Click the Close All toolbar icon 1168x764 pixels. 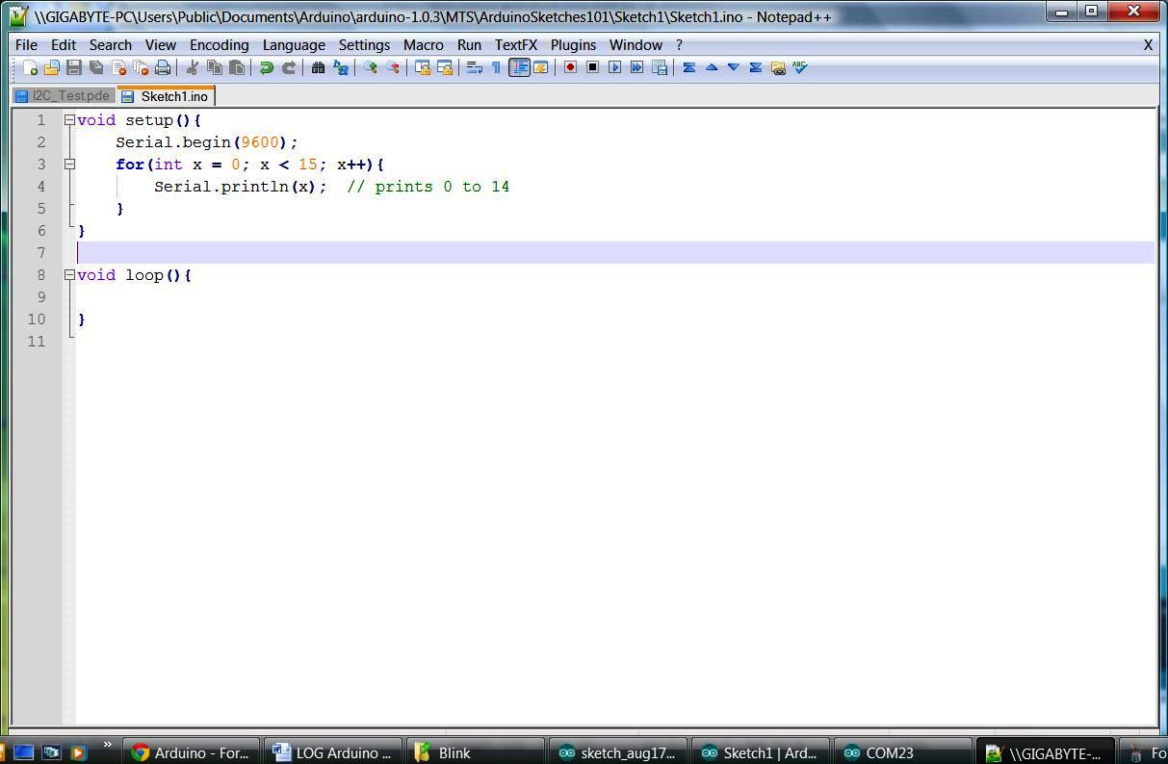click(x=141, y=67)
